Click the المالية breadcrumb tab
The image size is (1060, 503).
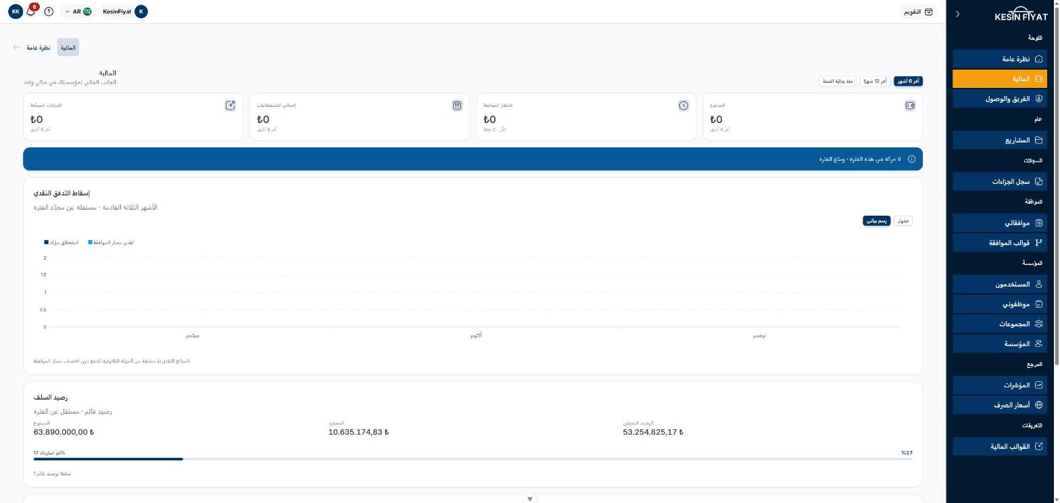pos(68,47)
